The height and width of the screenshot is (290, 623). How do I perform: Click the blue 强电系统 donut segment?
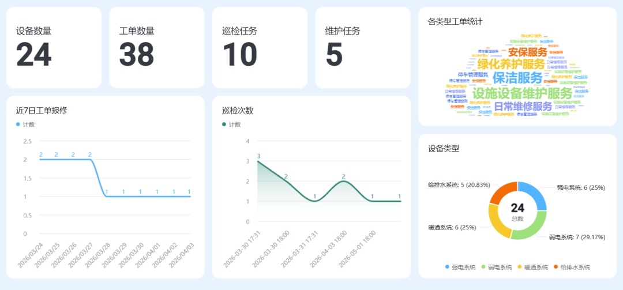pos(534,194)
